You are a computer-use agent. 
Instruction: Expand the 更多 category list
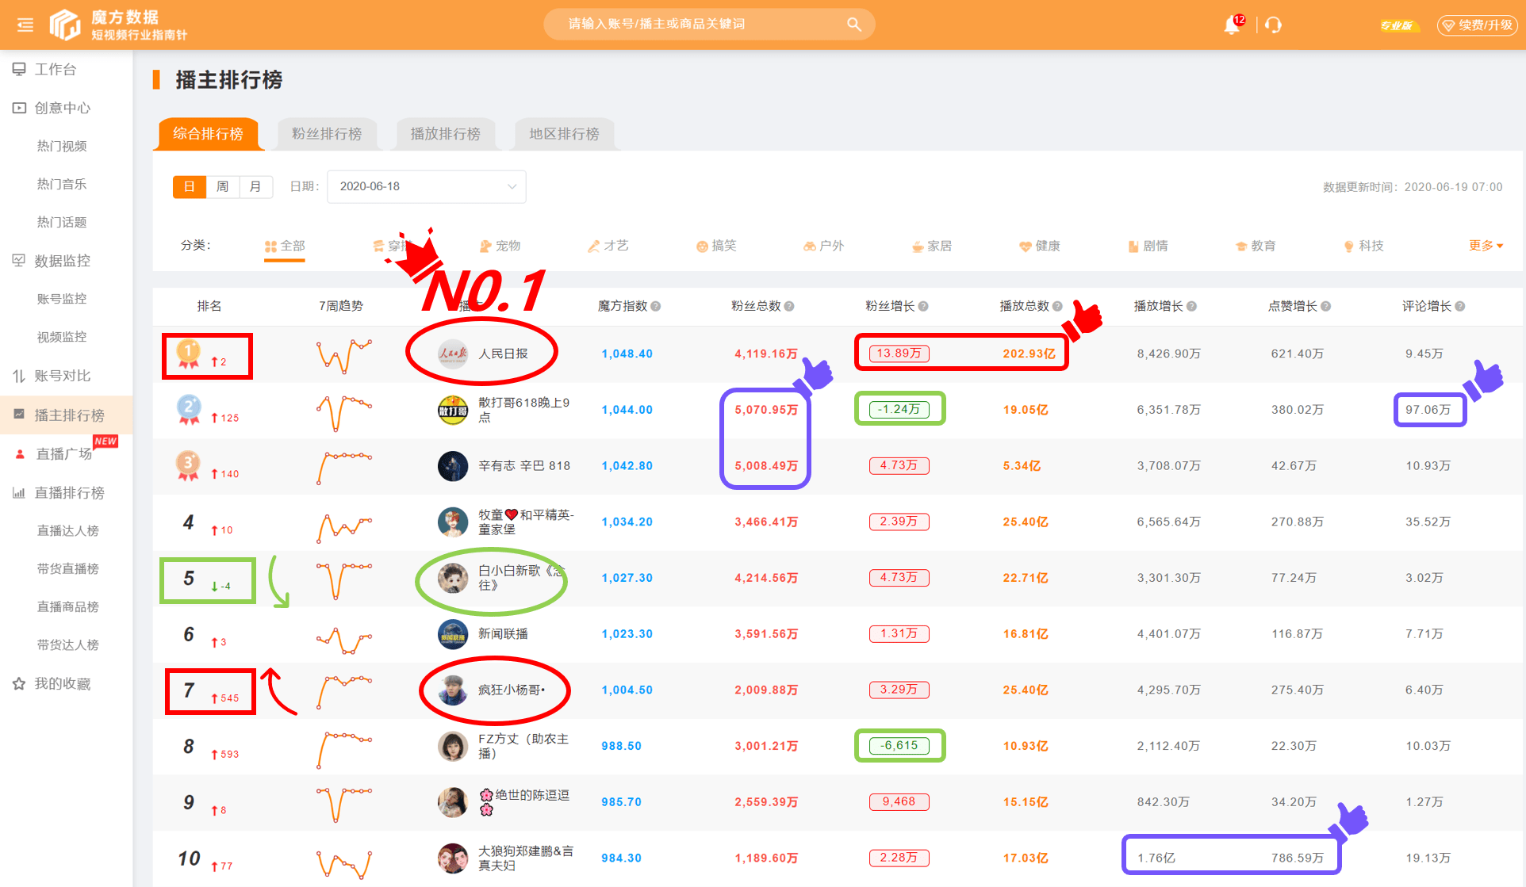click(x=1482, y=246)
